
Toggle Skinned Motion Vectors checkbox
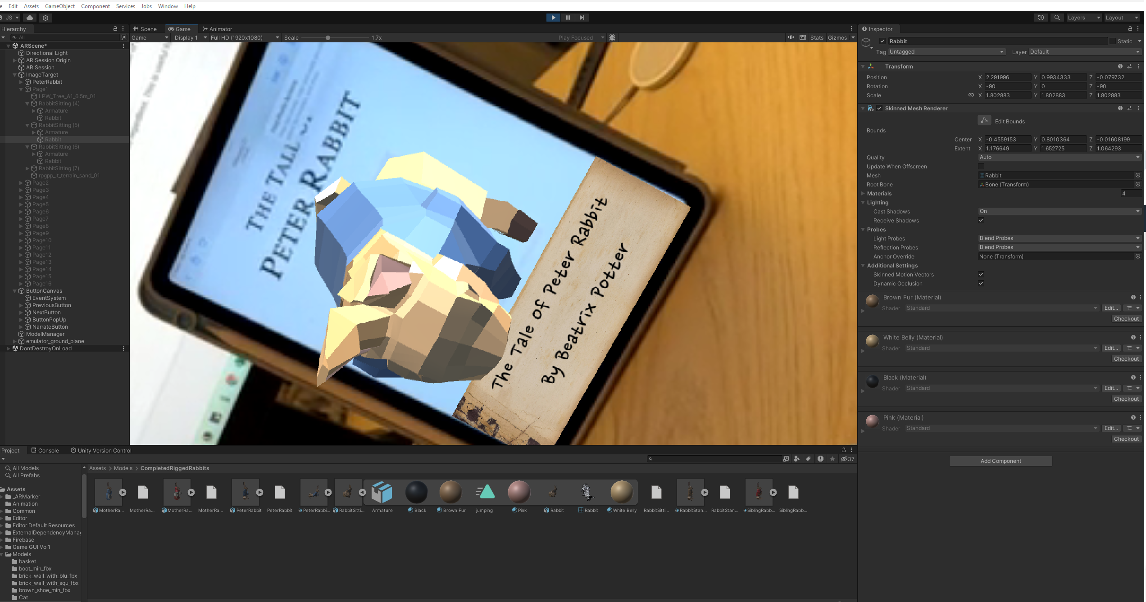coord(981,275)
